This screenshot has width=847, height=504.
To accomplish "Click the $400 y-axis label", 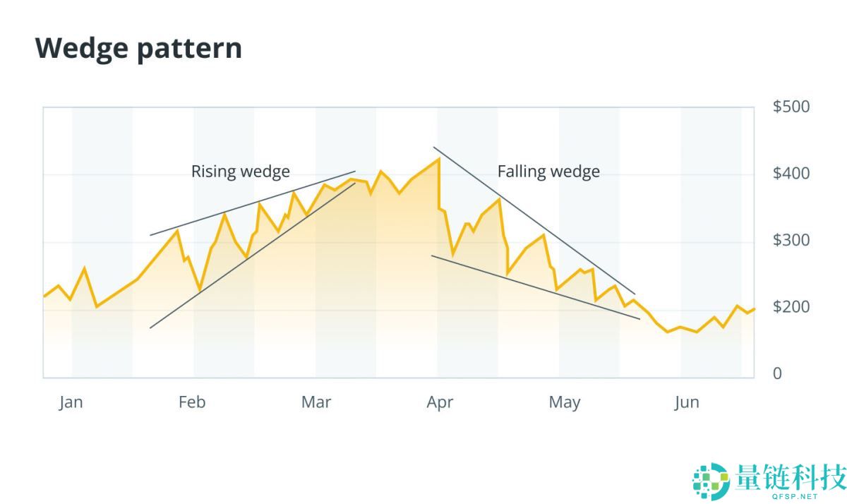I will (791, 173).
